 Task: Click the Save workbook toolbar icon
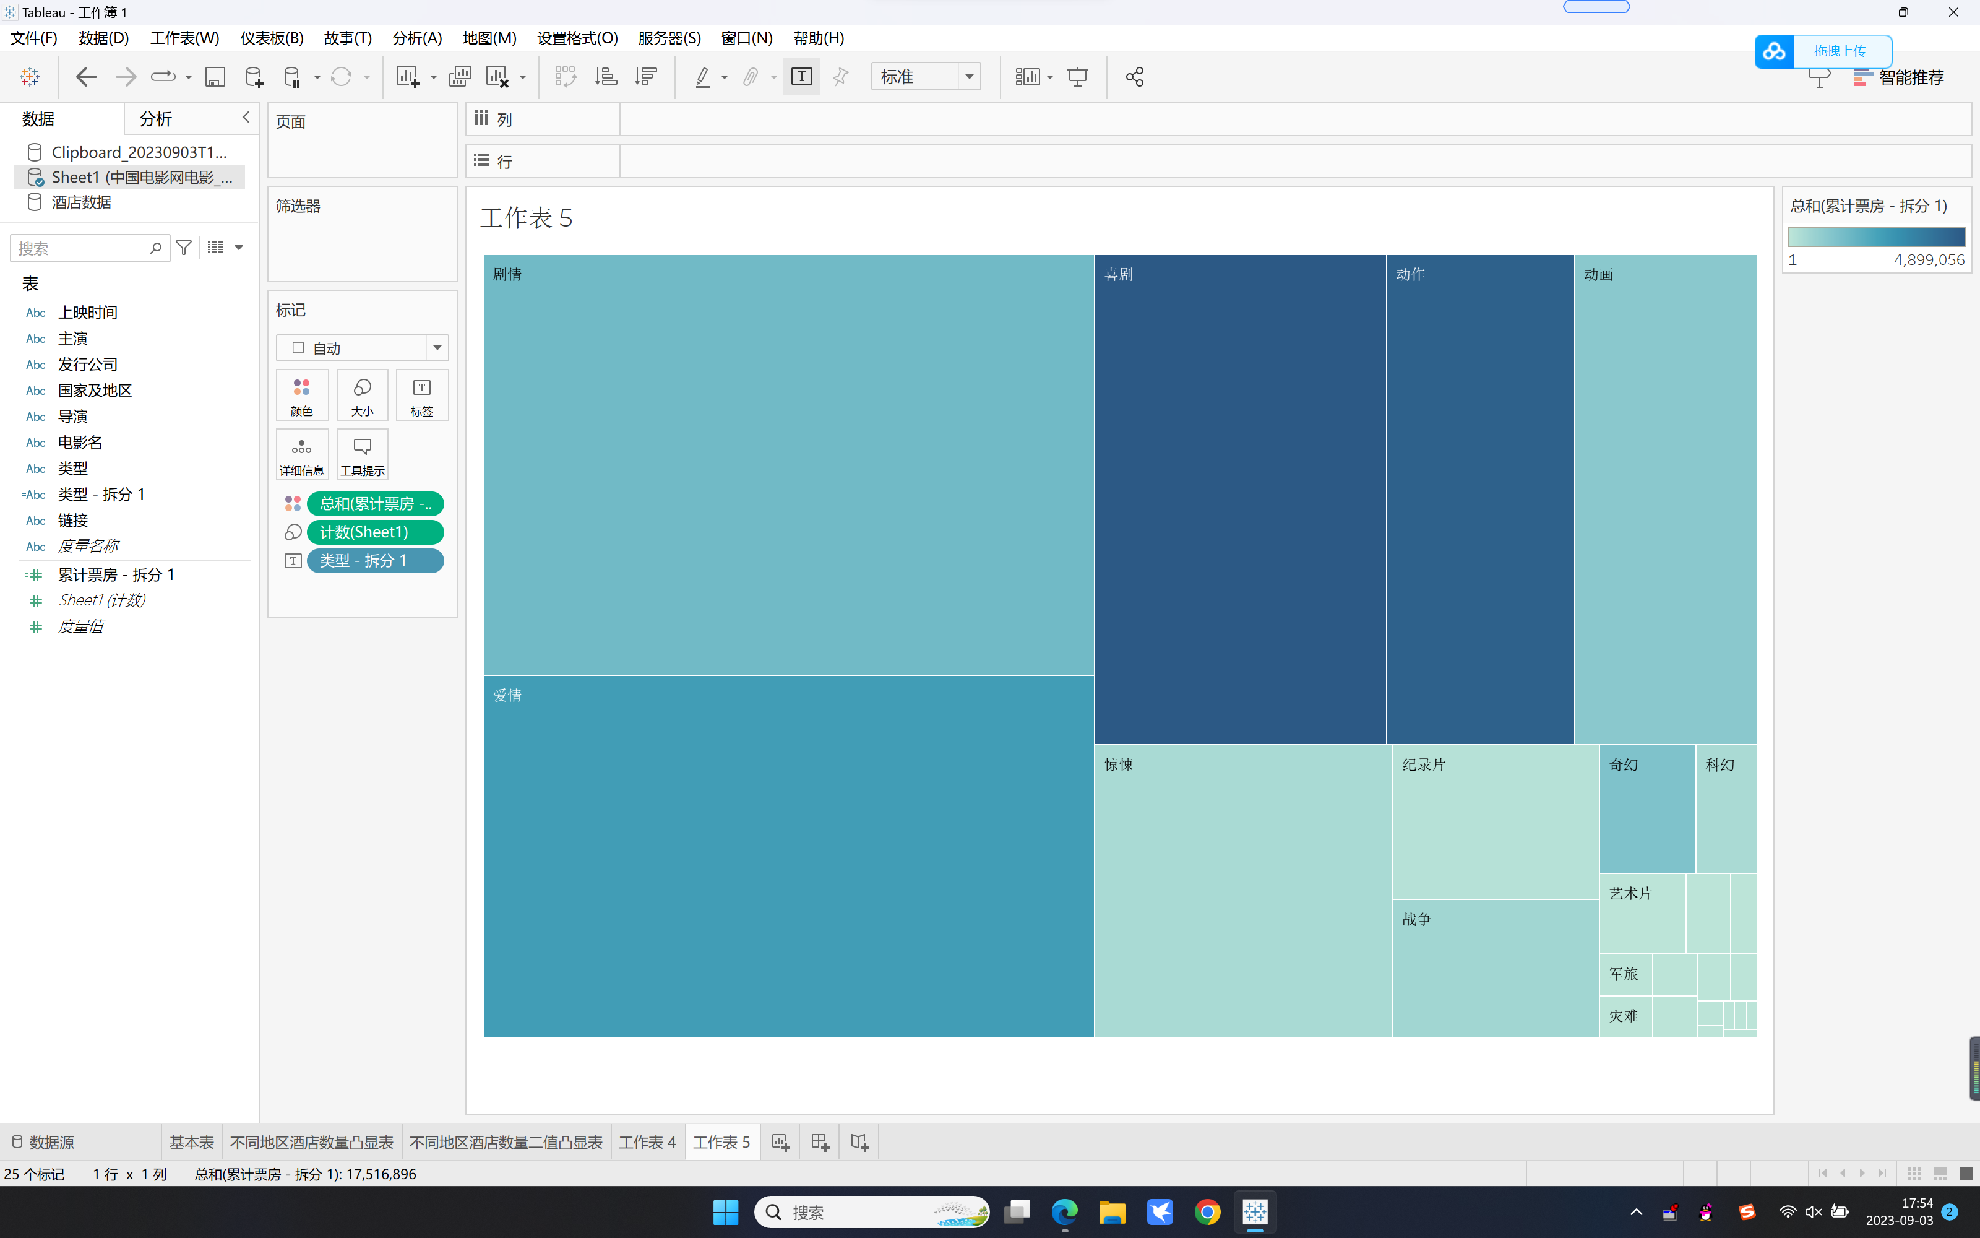[x=214, y=77]
